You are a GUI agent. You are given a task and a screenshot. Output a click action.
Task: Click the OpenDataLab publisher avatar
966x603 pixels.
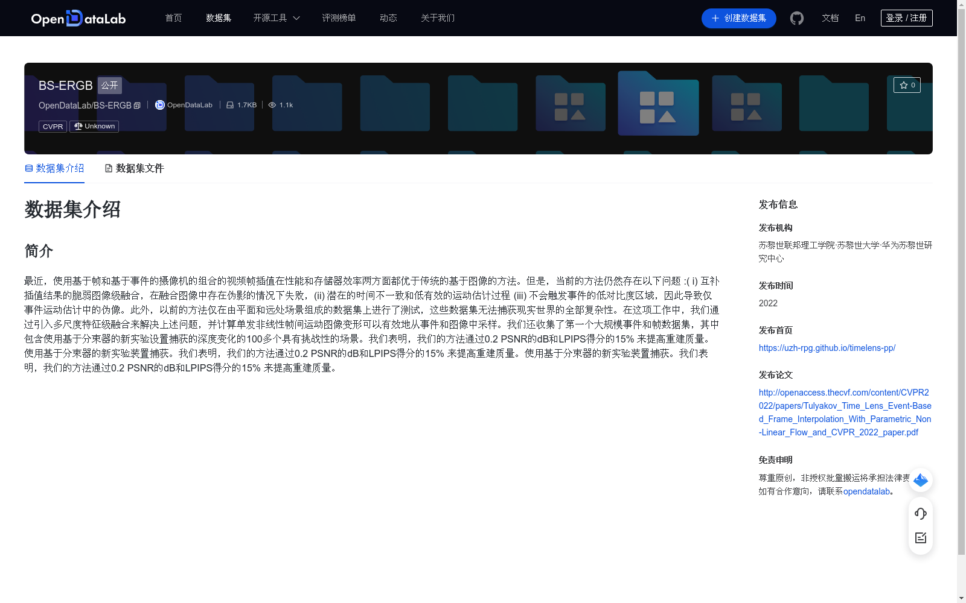(x=160, y=105)
